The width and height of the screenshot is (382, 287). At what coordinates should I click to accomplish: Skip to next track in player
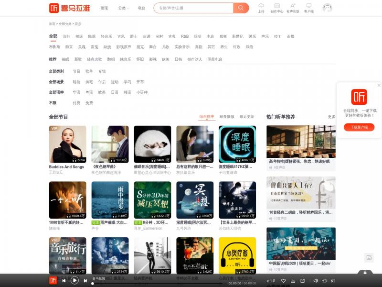[85, 281]
